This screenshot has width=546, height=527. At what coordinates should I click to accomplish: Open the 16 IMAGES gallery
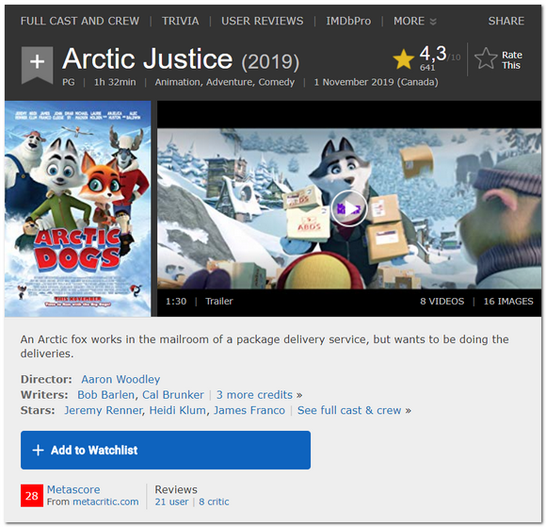click(508, 301)
